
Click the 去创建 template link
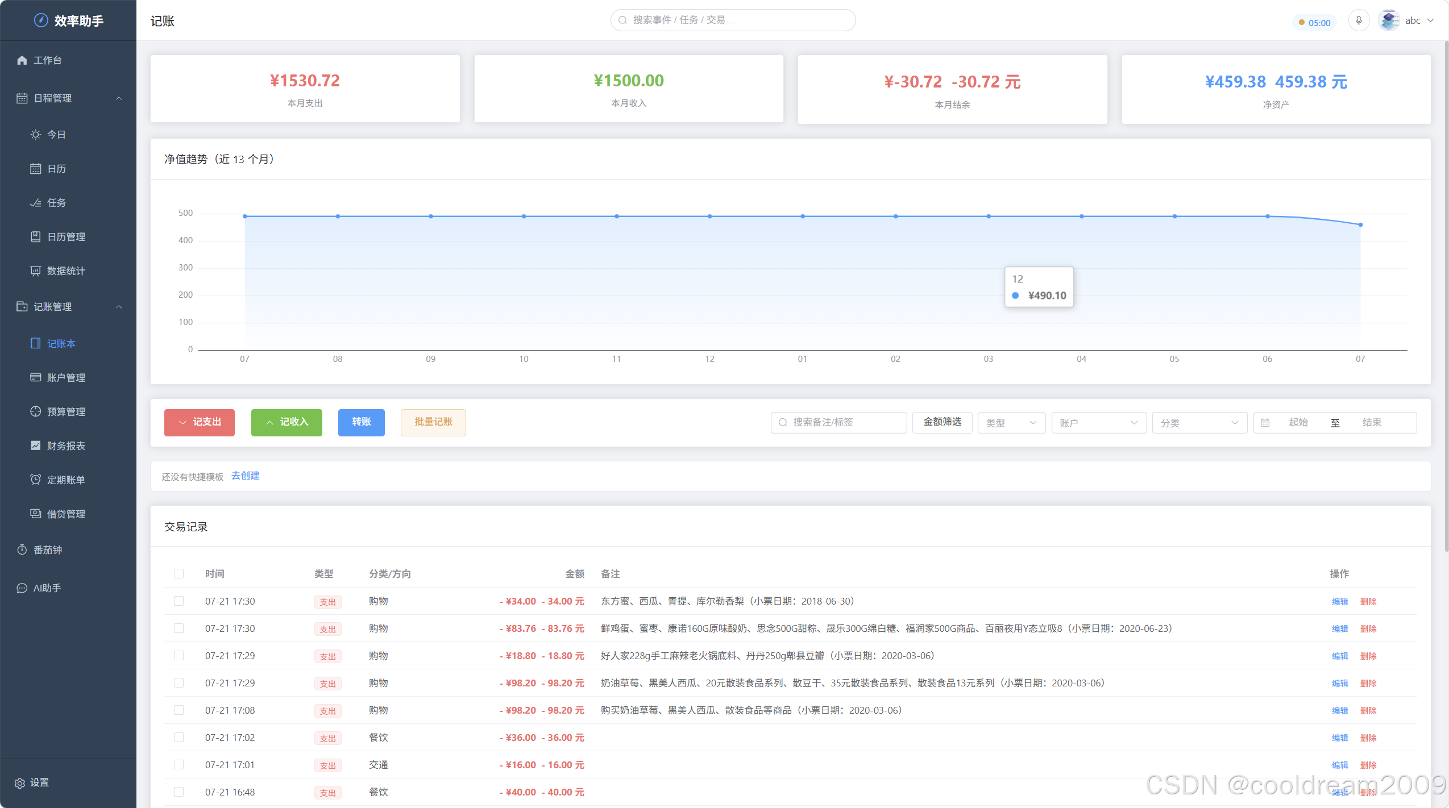tap(245, 476)
